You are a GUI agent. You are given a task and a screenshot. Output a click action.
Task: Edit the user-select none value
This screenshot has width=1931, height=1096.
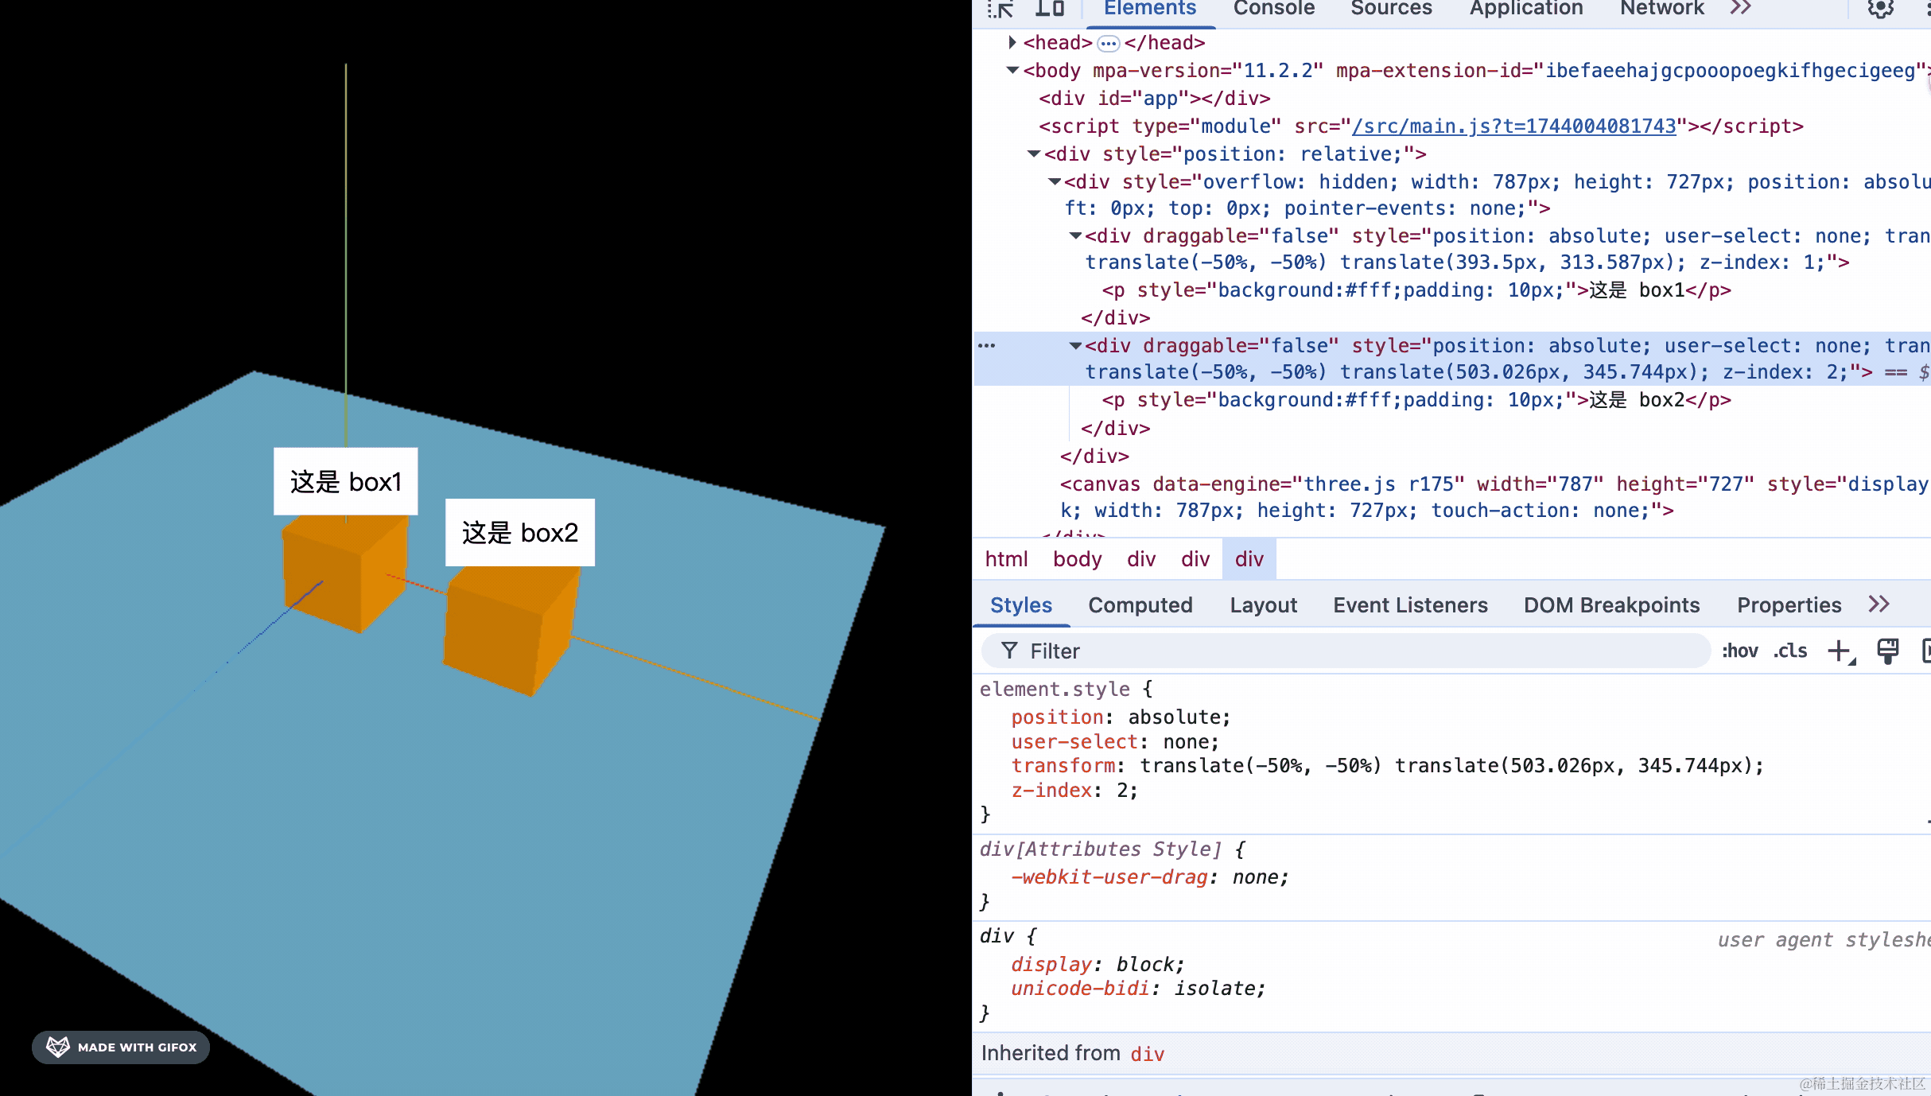click(x=1186, y=742)
